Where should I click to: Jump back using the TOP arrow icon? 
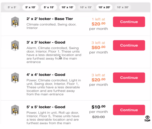pyautogui.click(x=147, y=119)
